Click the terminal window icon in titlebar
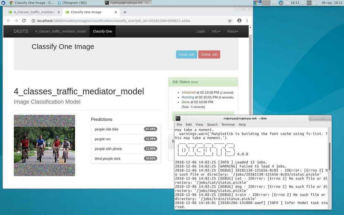Image resolution: width=344 pixels, height=215 pixels. [178, 118]
